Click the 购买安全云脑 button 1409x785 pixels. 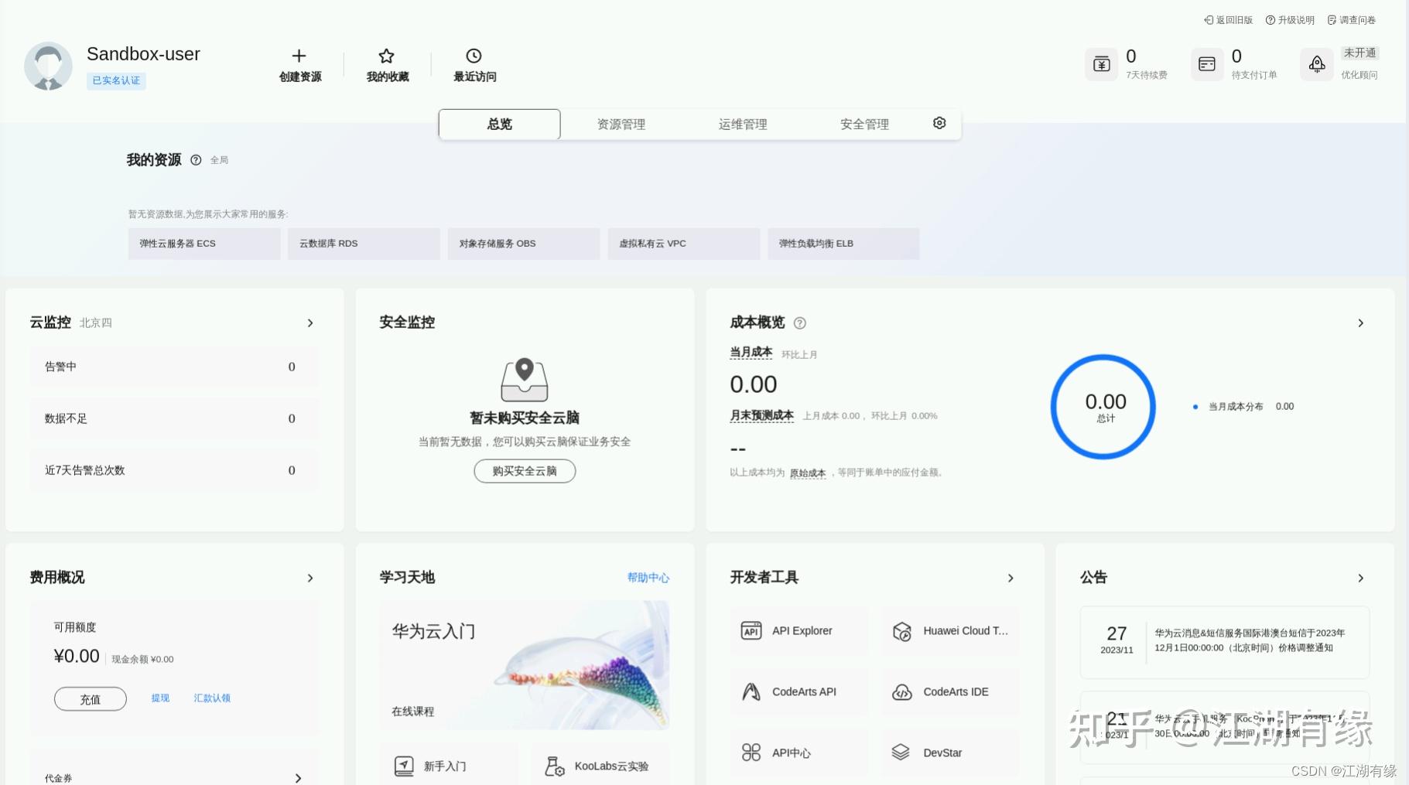525,471
